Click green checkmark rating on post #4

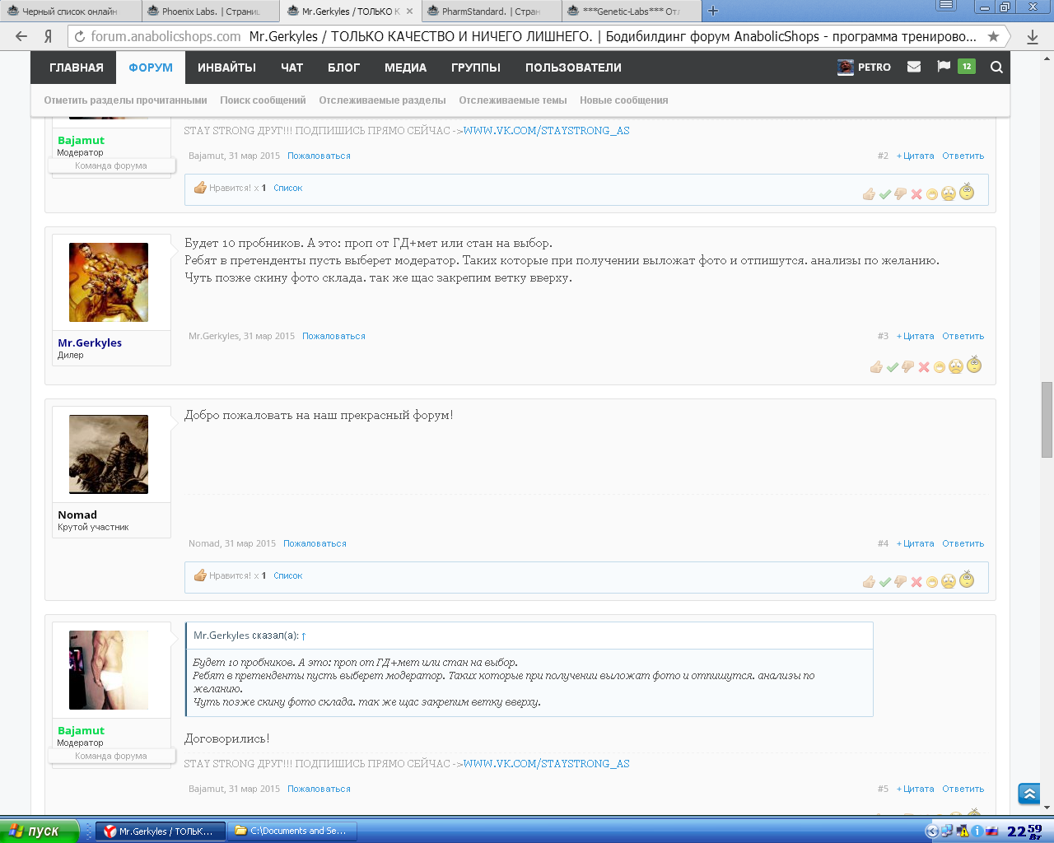coord(884,582)
